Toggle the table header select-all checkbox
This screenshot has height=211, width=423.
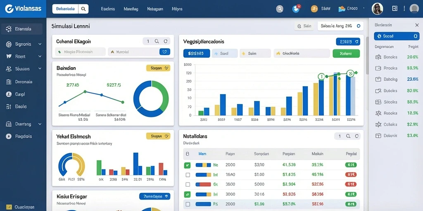click(x=188, y=154)
